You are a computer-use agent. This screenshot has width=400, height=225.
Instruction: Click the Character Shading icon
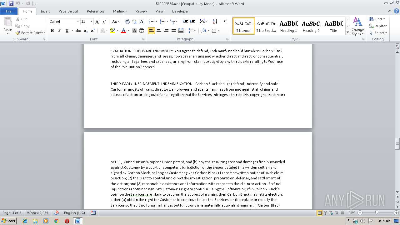click(134, 31)
